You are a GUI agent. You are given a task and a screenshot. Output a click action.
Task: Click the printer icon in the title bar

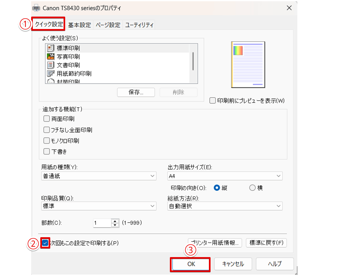[37, 7]
